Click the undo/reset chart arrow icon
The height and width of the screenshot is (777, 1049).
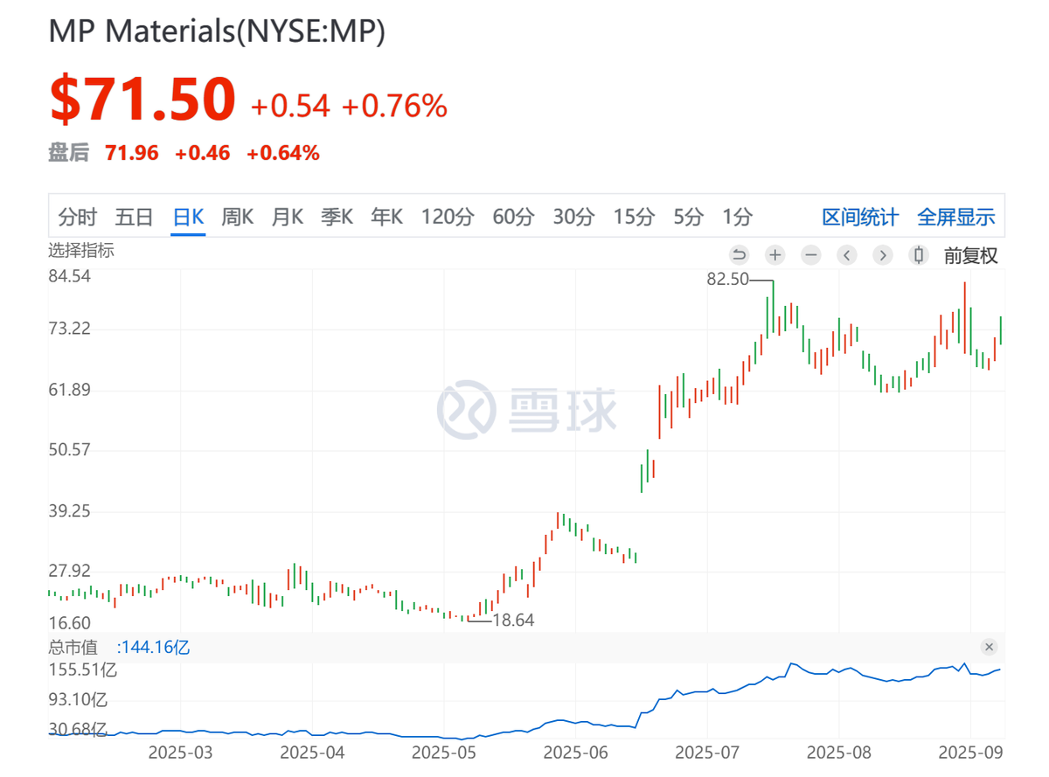[x=739, y=255]
